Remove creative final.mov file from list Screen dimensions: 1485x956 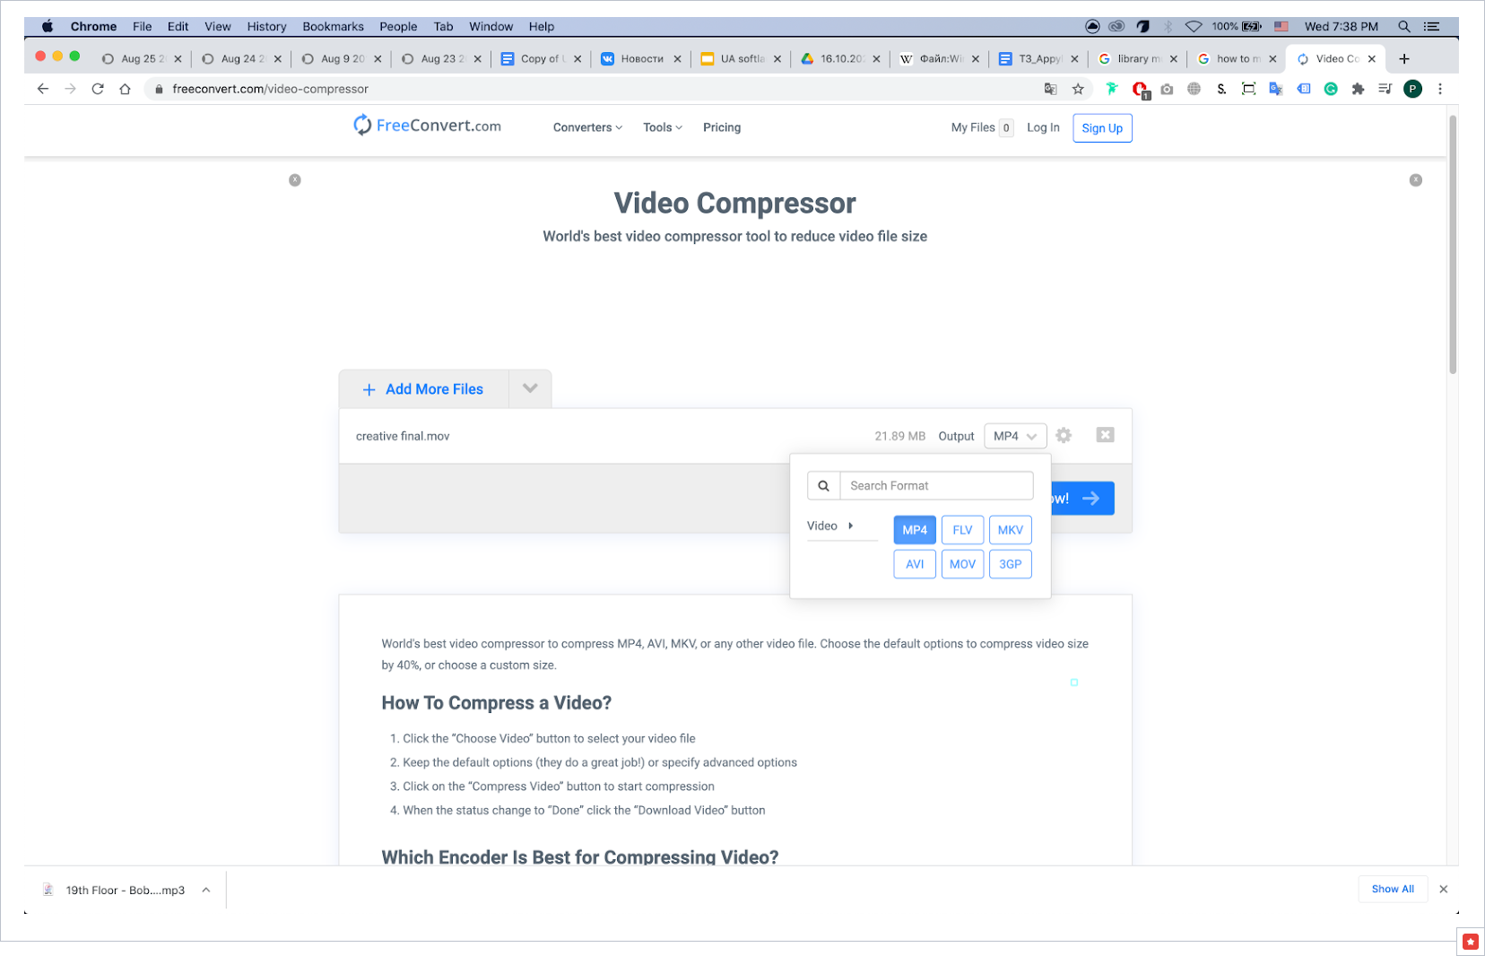point(1105,435)
